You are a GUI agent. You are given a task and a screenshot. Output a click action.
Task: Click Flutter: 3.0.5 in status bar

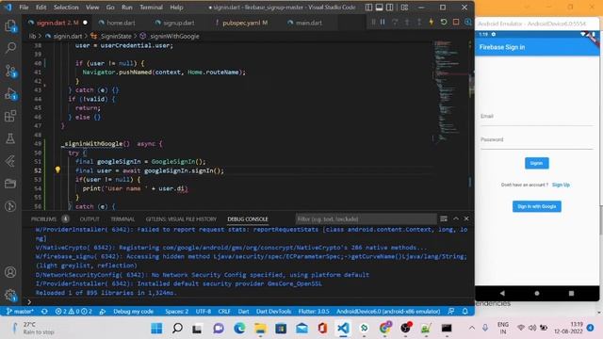(314, 312)
